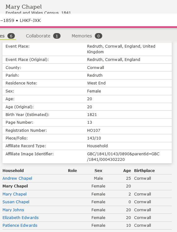
Task: Open Susan Chapel's record link
Action: [16, 202]
